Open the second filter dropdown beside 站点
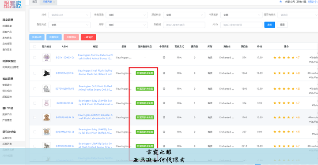Viewport: 318px width, 165px height. click(127, 15)
